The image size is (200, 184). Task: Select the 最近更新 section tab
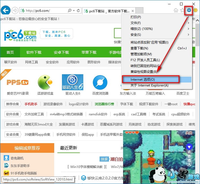pos(69,148)
